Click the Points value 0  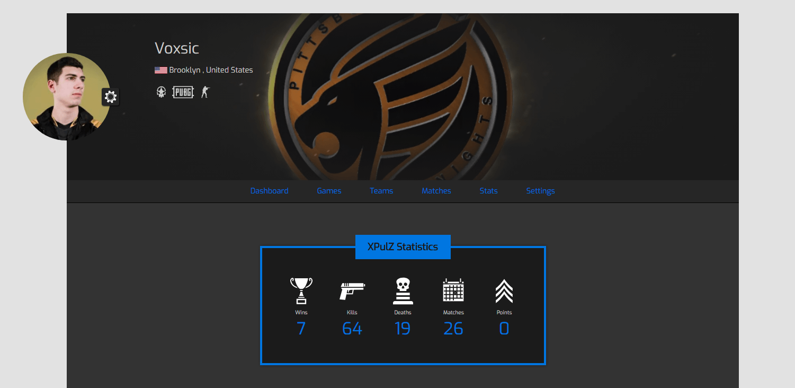point(504,329)
